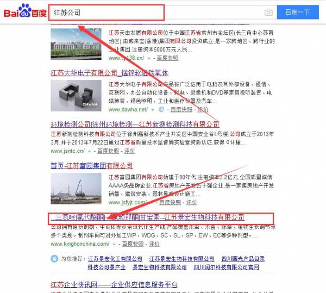
Task: Click the construction site crane thumbnail
Action: click(76, 189)
